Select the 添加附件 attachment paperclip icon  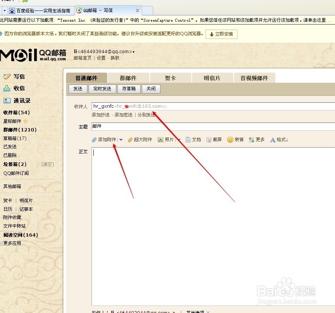tap(94, 139)
